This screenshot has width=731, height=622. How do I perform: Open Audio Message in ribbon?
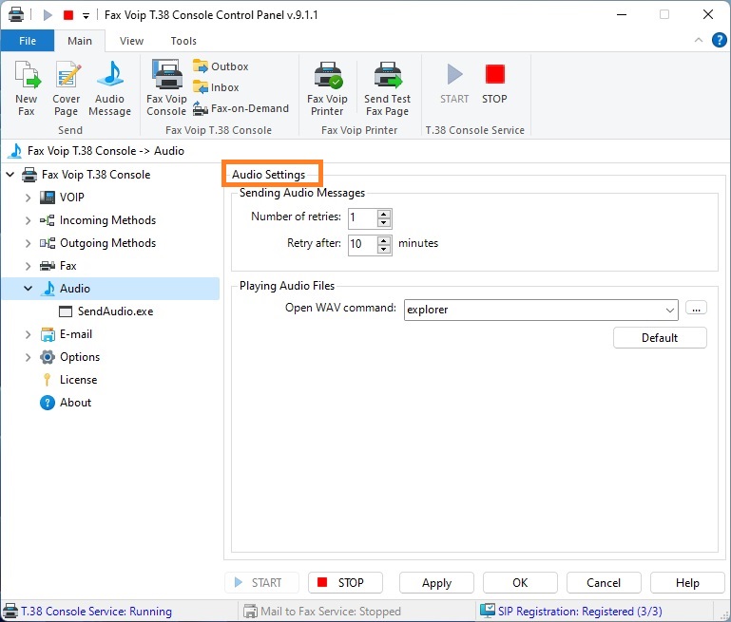(109, 88)
